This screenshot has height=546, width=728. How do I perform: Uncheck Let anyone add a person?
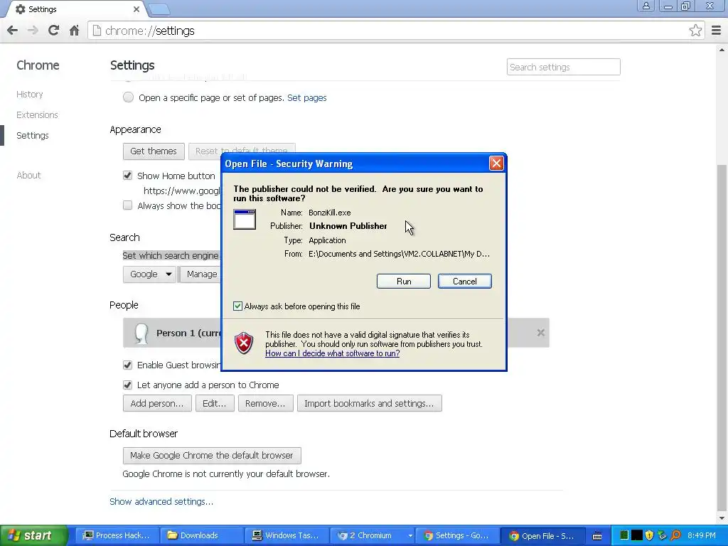point(128,385)
